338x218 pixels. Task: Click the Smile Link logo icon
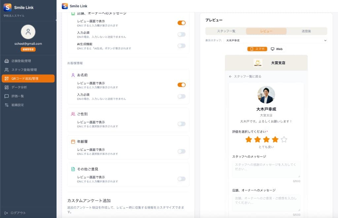tap(8, 7)
